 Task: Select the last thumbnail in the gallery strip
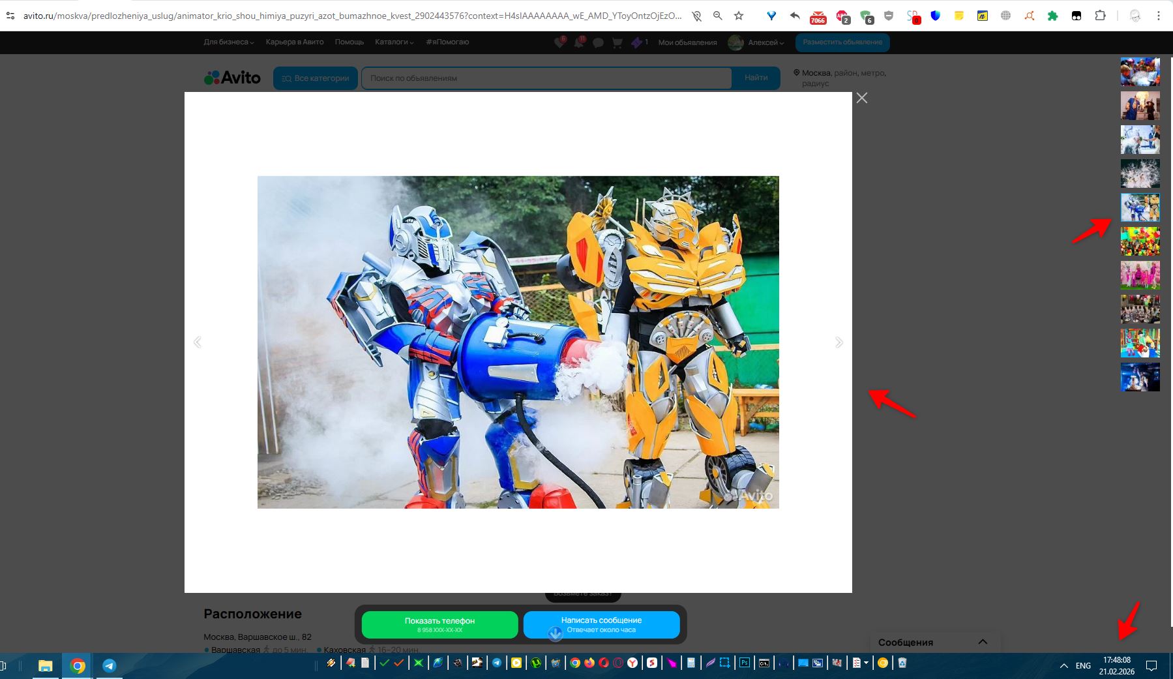tap(1140, 377)
